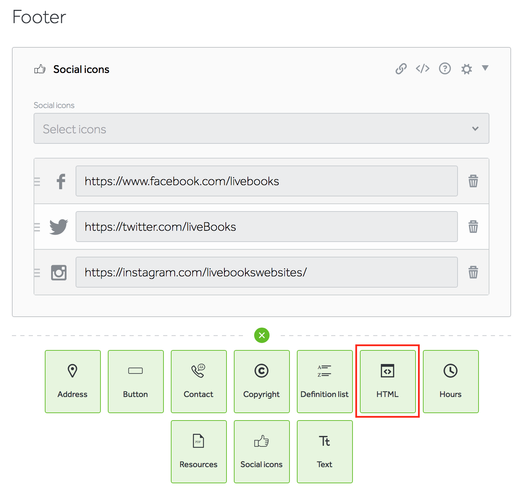Insert a Copyright block

261,382
